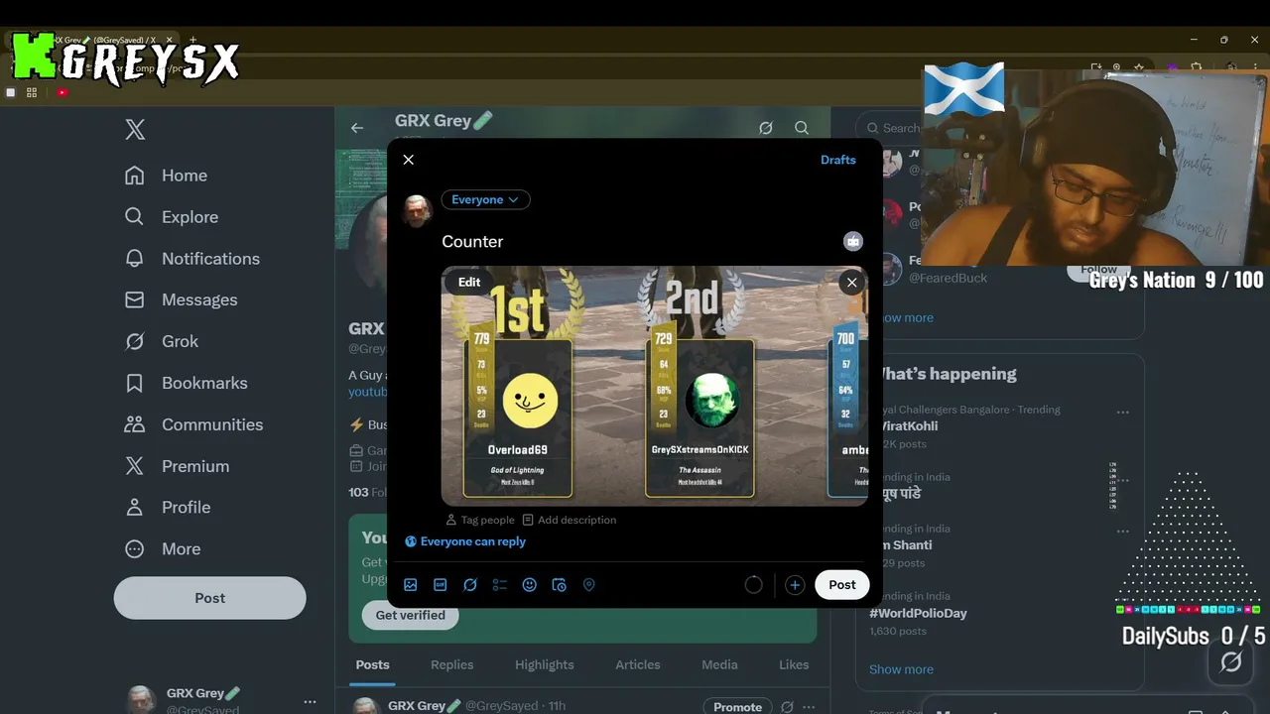Go to Notifications in the sidebar
The image size is (1270, 714).
tap(191, 259)
